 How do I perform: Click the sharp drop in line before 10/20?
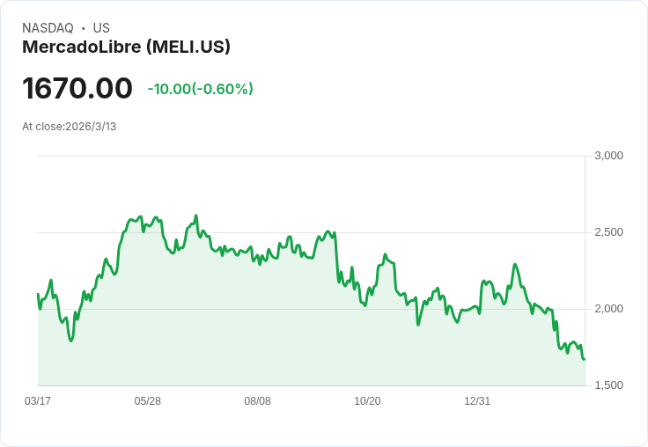coord(337,256)
